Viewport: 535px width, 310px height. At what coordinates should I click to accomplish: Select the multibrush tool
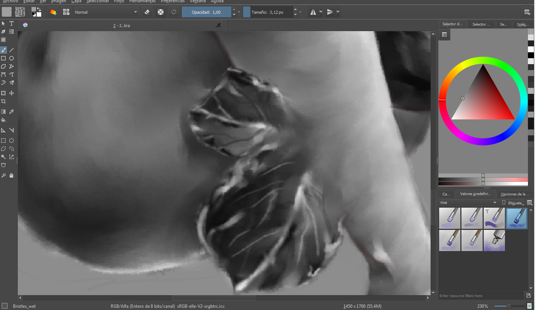(x=12, y=83)
